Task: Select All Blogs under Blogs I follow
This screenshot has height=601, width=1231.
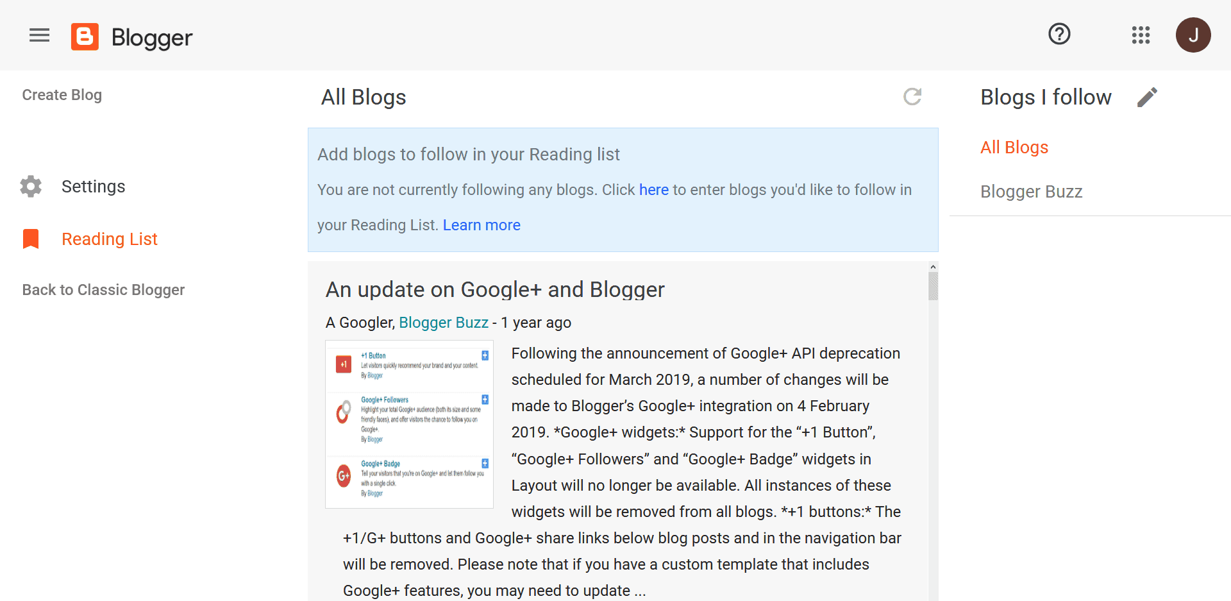Action: [1014, 147]
